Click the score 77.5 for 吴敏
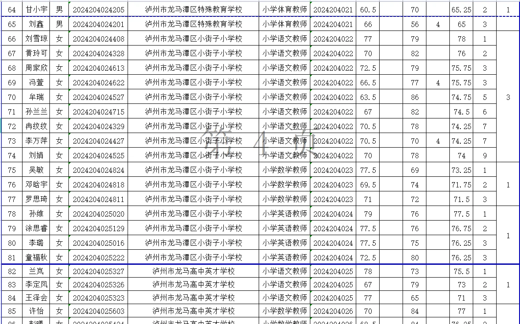The image size is (520, 324). pos(368,170)
